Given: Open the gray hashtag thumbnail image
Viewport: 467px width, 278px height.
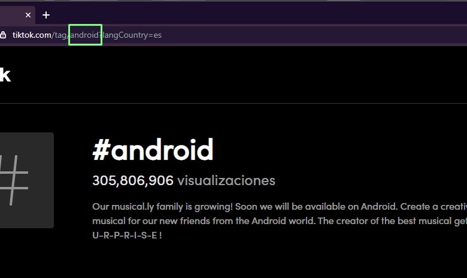Looking at the screenshot, I should click(x=26, y=180).
